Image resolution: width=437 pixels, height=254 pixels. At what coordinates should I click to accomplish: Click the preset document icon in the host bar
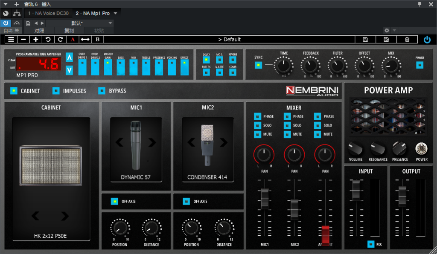tap(28, 23)
